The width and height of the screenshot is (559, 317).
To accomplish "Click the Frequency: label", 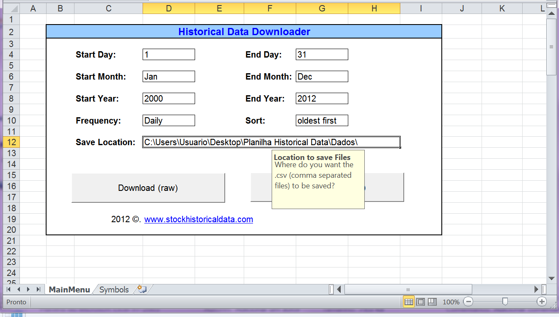I will click(98, 121).
